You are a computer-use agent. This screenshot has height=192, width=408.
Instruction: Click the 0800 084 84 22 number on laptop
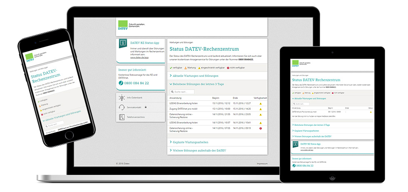click(x=137, y=83)
